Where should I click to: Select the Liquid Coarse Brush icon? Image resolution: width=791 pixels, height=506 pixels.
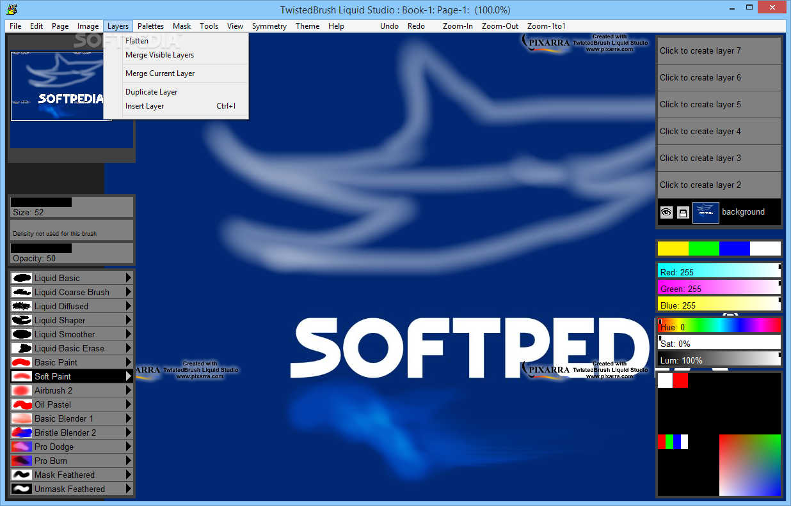(x=22, y=292)
